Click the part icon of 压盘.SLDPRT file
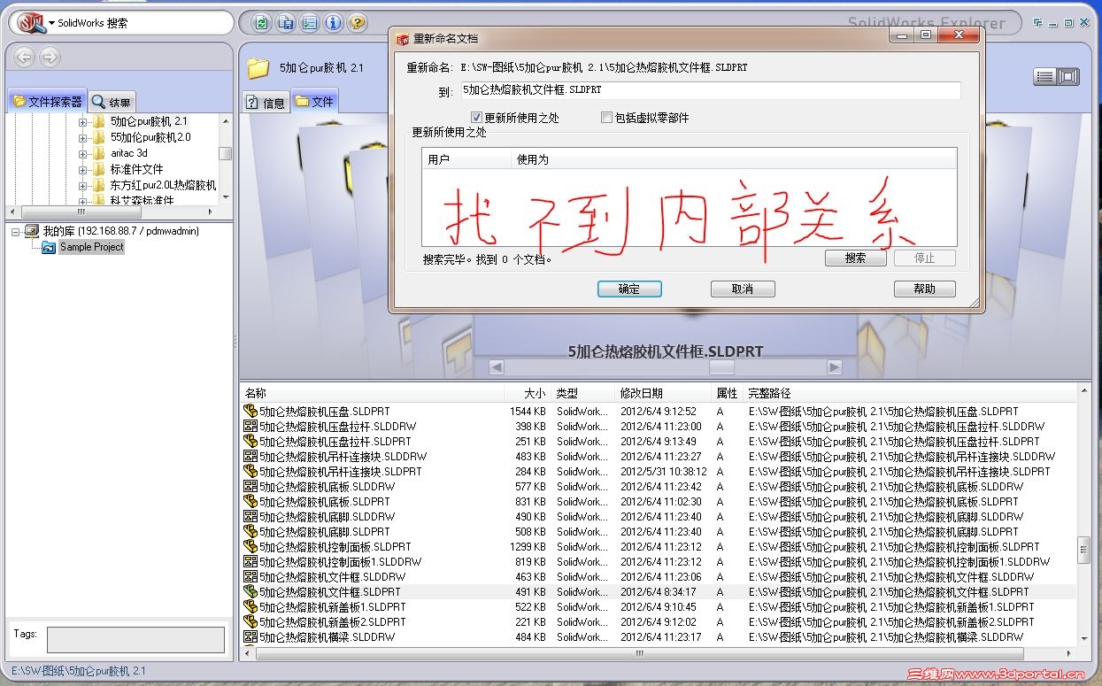The width and height of the screenshot is (1102, 686). point(250,412)
